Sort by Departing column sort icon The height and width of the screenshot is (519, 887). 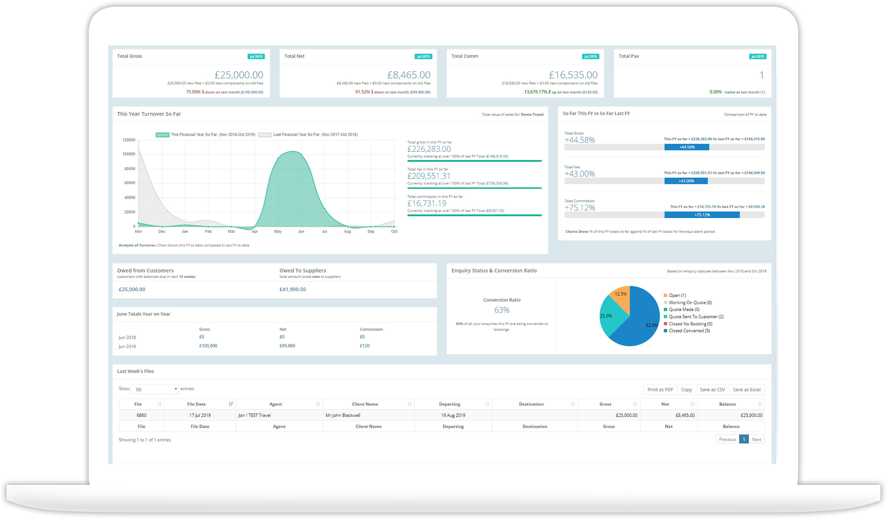(x=487, y=404)
